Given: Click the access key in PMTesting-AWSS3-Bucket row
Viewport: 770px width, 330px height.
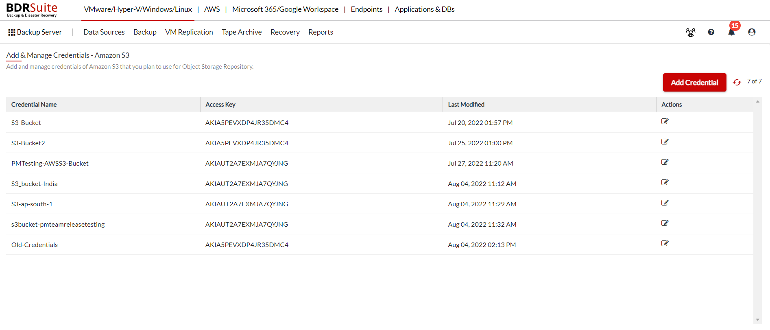Looking at the screenshot, I should point(246,163).
